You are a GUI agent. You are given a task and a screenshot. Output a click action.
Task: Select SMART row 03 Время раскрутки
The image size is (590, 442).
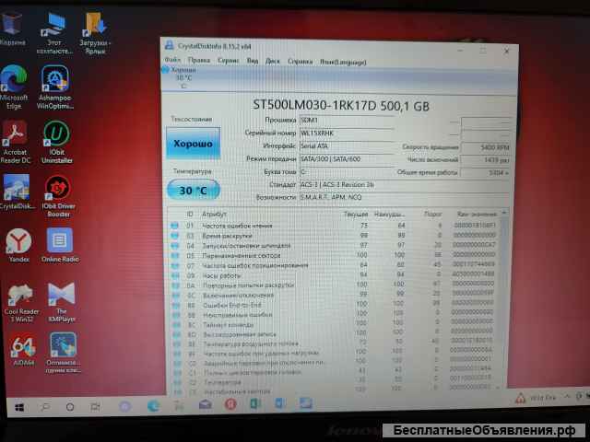click(334, 236)
